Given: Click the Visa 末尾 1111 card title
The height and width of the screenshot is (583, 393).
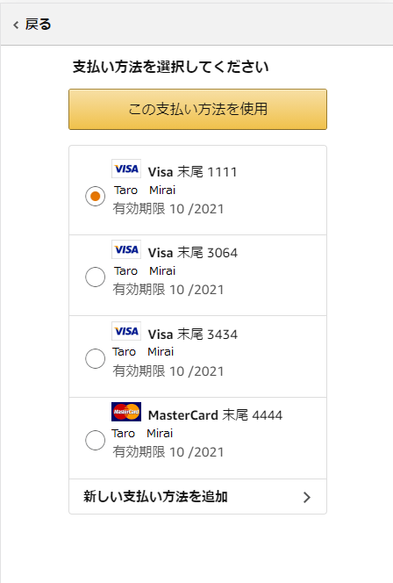Looking at the screenshot, I should pos(192,172).
